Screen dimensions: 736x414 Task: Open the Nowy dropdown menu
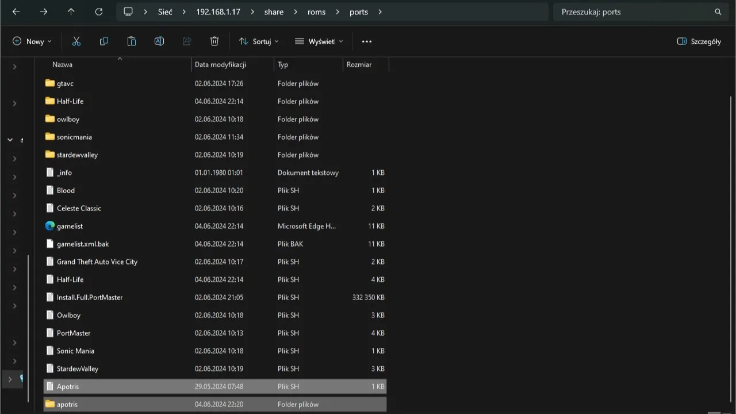click(x=32, y=41)
